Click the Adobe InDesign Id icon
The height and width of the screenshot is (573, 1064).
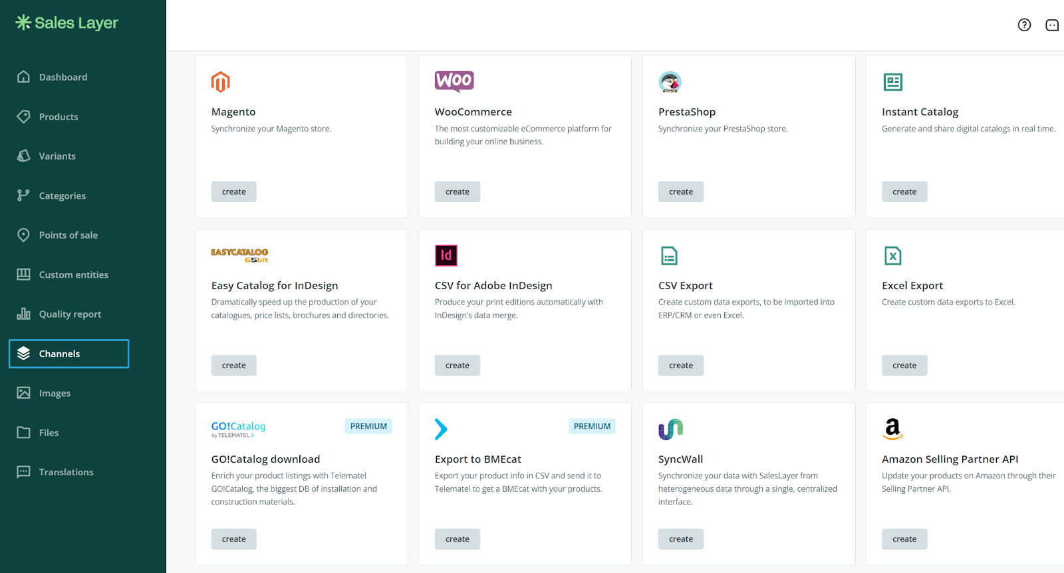tap(446, 255)
